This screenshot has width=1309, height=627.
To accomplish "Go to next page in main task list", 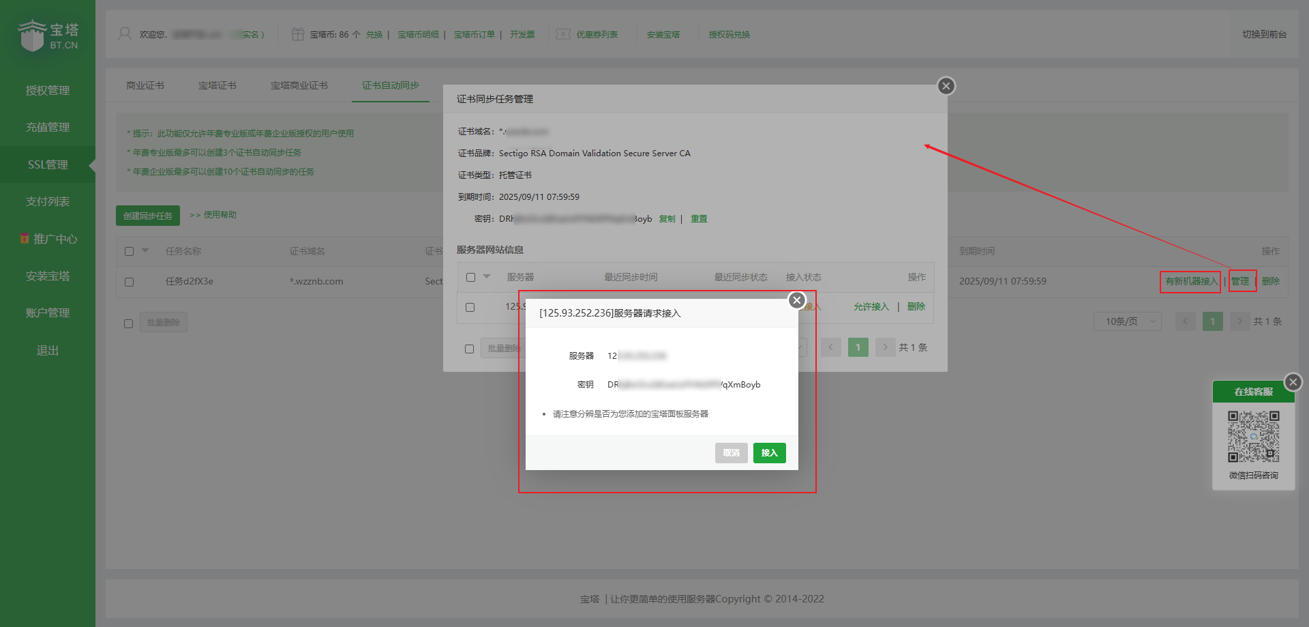I will tap(1239, 321).
